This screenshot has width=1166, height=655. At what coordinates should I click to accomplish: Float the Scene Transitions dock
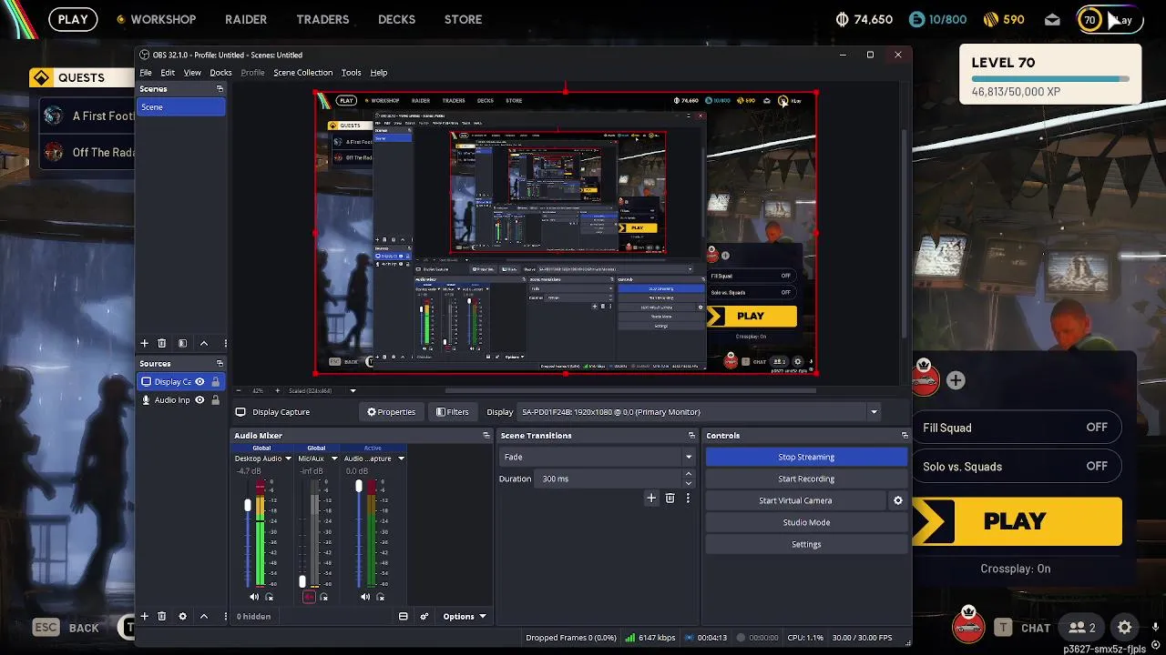click(691, 436)
